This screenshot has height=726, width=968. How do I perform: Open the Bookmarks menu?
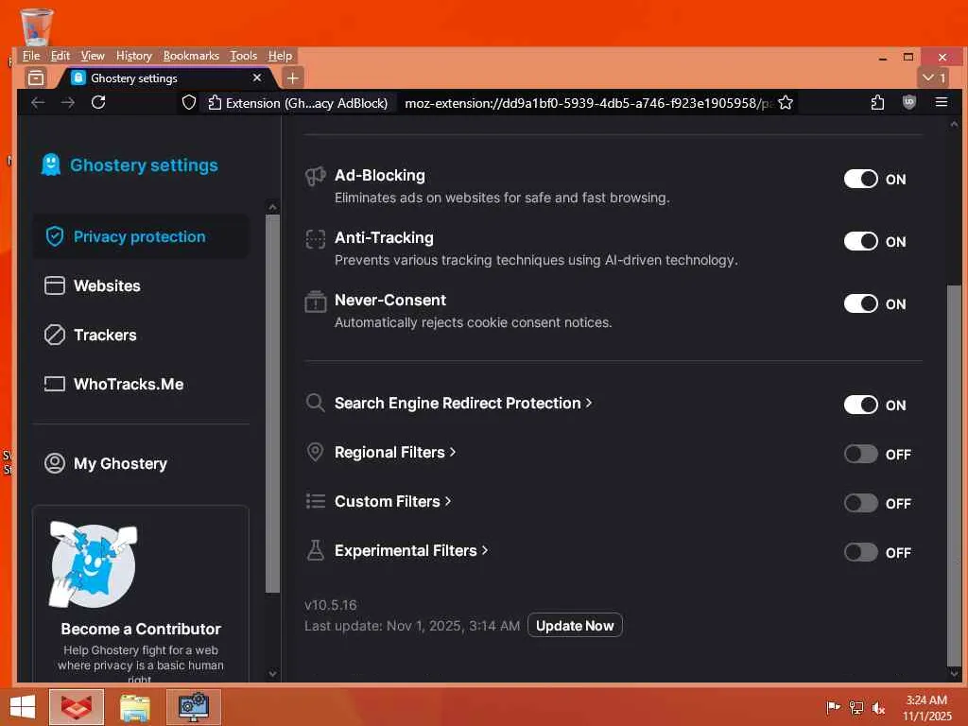(191, 56)
